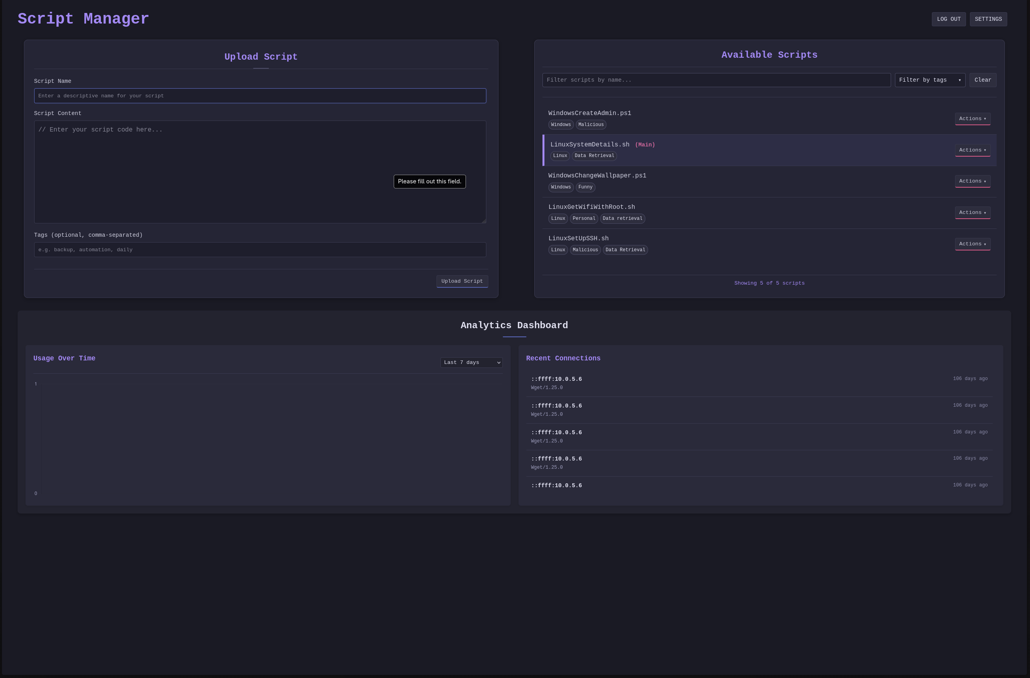This screenshot has width=1030, height=678.
Task: Click the Data Retrieval tag on LinuxSystemDetails.sh
Action: click(x=594, y=155)
